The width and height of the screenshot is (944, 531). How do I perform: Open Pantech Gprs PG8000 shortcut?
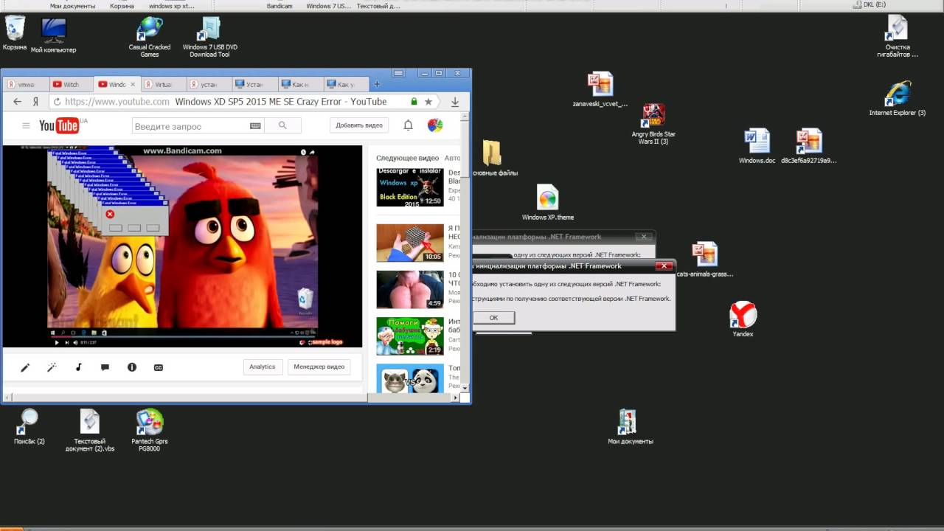(150, 431)
